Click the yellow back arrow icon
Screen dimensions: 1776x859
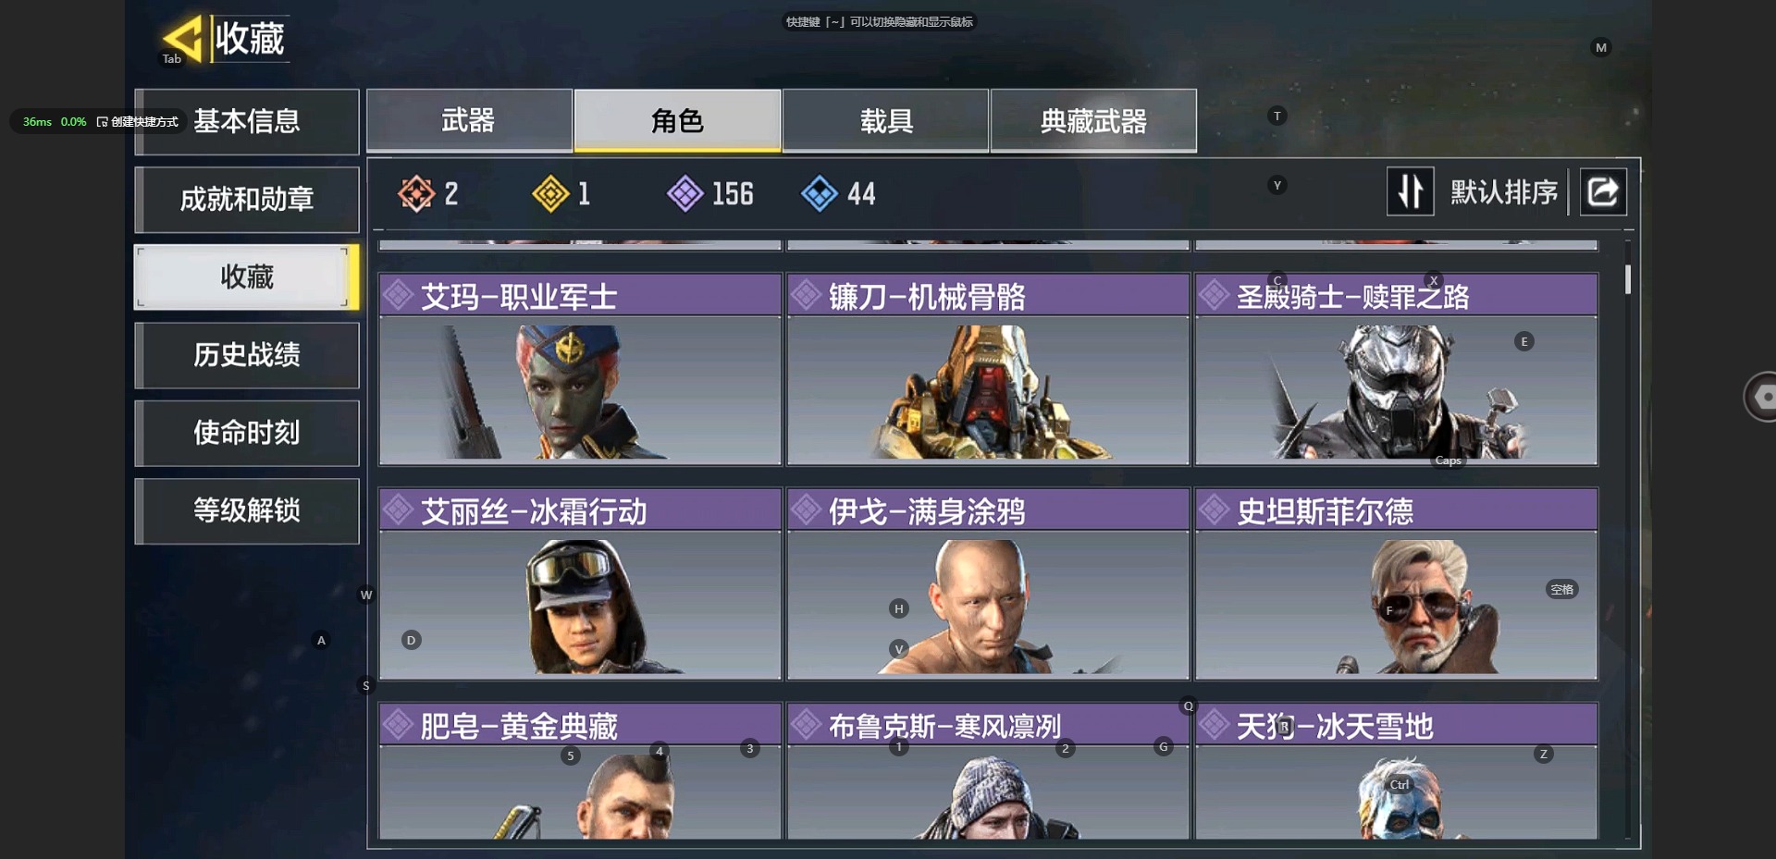coord(183,39)
